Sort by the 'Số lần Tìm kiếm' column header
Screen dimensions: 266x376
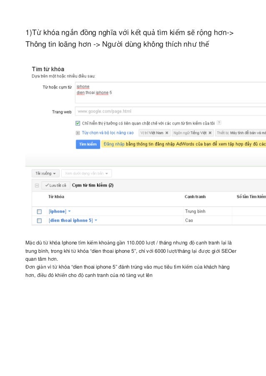click(x=251, y=197)
